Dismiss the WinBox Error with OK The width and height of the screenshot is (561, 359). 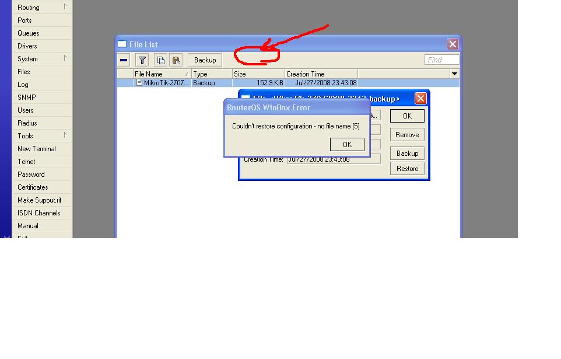[x=347, y=144]
